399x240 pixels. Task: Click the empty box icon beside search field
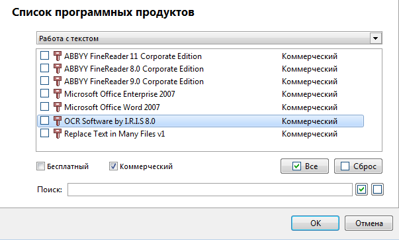coord(377,190)
